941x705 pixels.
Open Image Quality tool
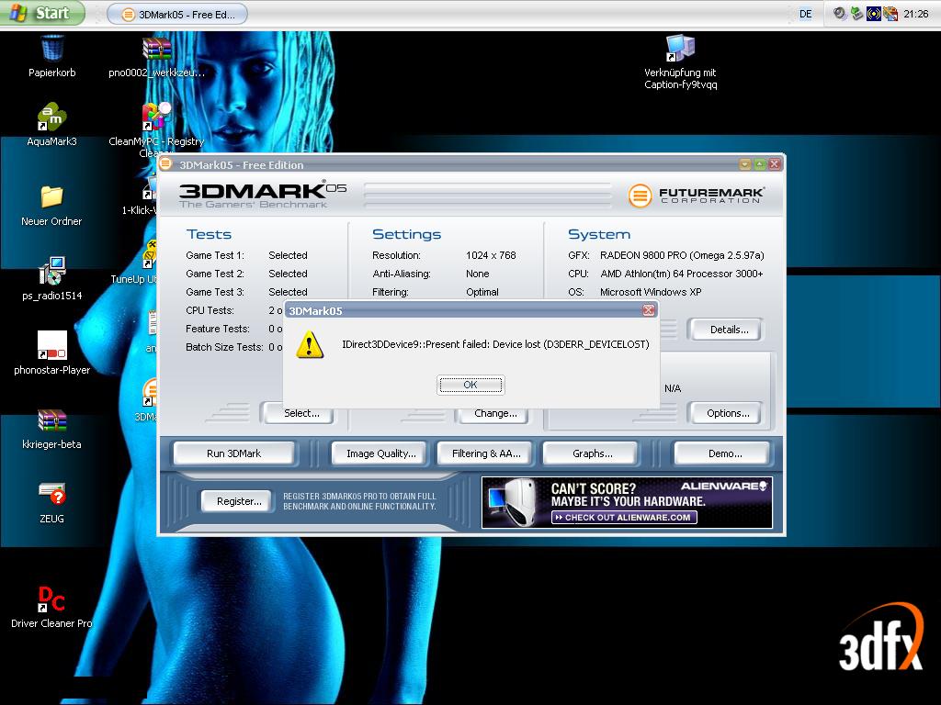pos(381,453)
